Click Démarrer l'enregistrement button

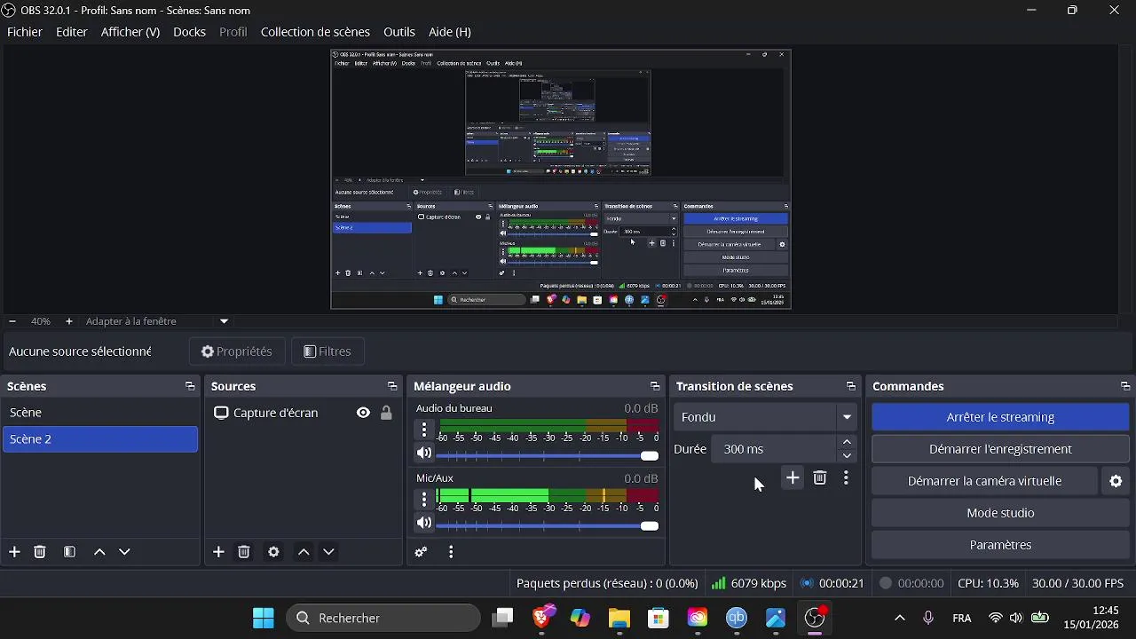coord(1000,449)
